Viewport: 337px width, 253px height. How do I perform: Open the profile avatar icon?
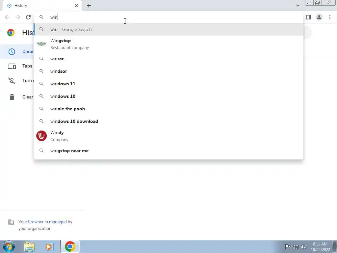(x=319, y=17)
